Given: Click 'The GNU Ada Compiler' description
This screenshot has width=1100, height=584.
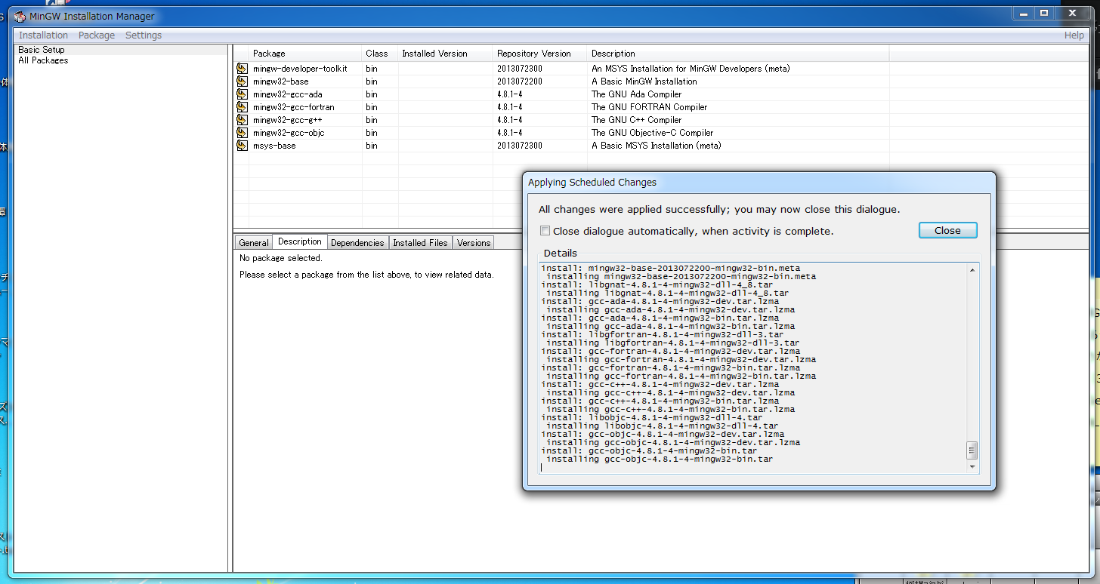Looking at the screenshot, I should (636, 94).
